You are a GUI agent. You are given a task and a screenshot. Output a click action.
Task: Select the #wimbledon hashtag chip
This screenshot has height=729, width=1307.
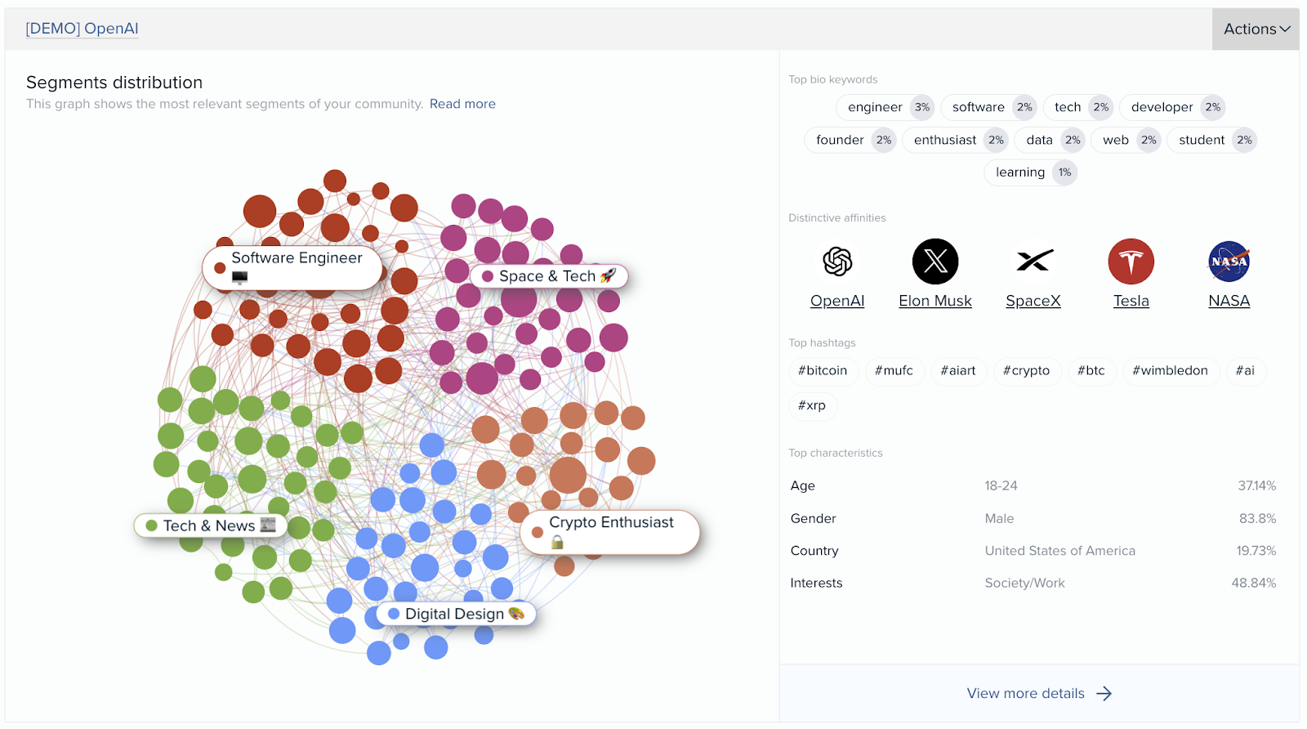1170,371
